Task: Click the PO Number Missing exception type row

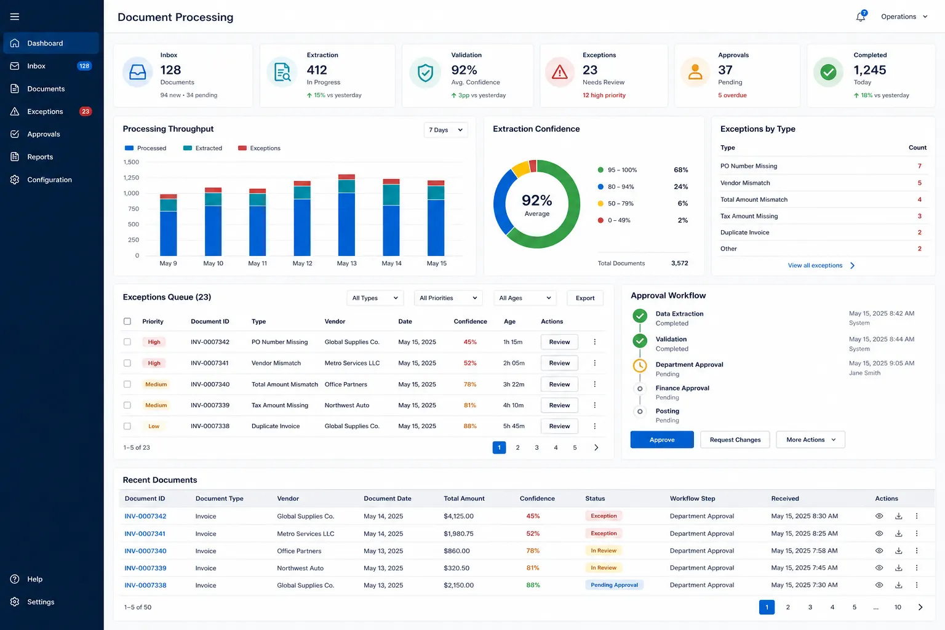Action: pos(823,166)
